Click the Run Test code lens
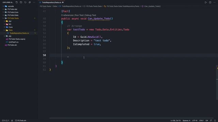Image resolution: width=218 pixels, height=122 pixels. pyautogui.click(x=79, y=15)
